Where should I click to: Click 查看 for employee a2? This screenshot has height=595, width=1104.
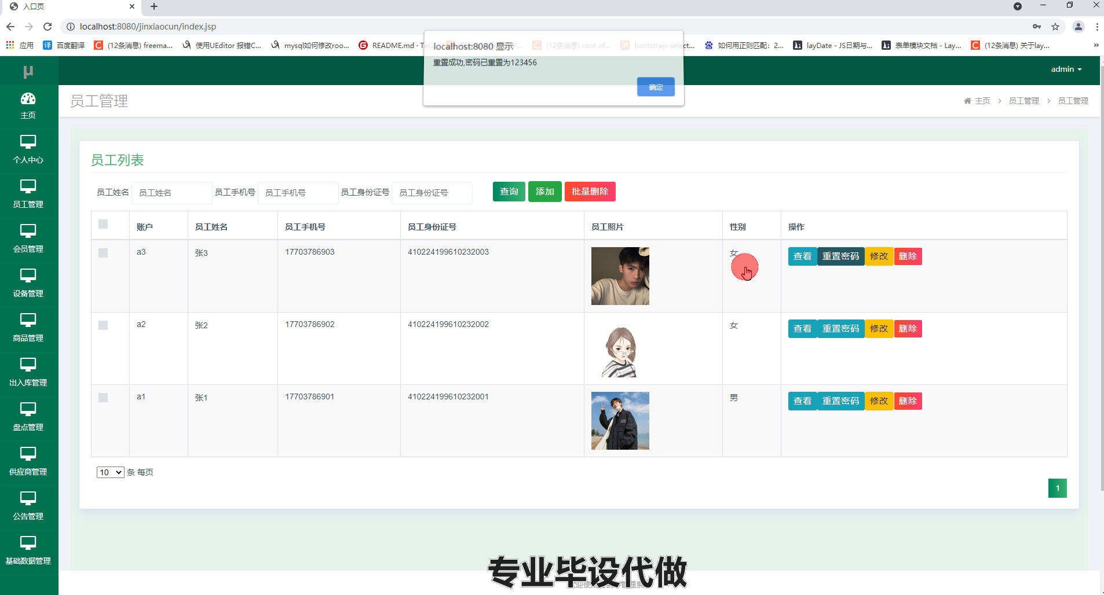pyautogui.click(x=802, y=329)
